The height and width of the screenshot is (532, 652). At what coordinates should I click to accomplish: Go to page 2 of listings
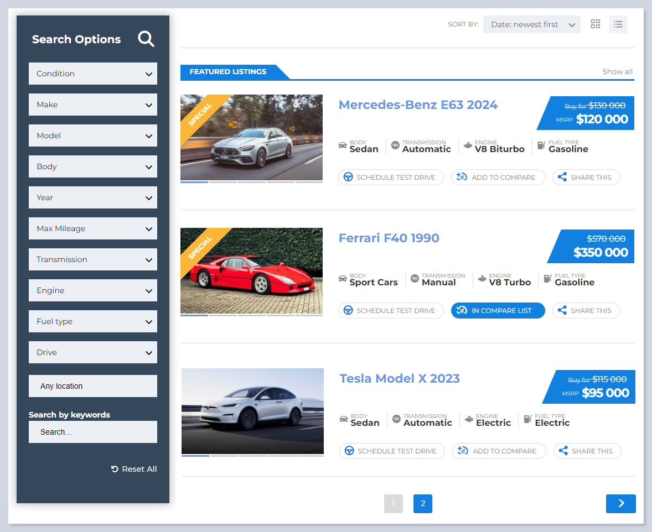click(x=423, y=503)
